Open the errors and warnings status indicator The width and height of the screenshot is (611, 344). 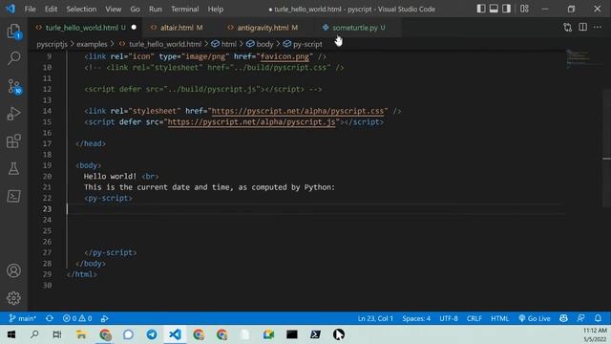pyautogui.click(x=77, y=318)
